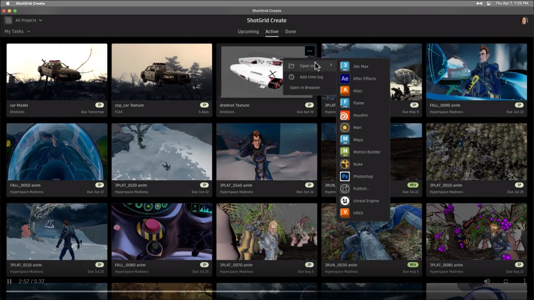The width and height of the screenshot is (534, 300).
Task: Click the All Projects grid icon
Action: [x=8, y=20]
